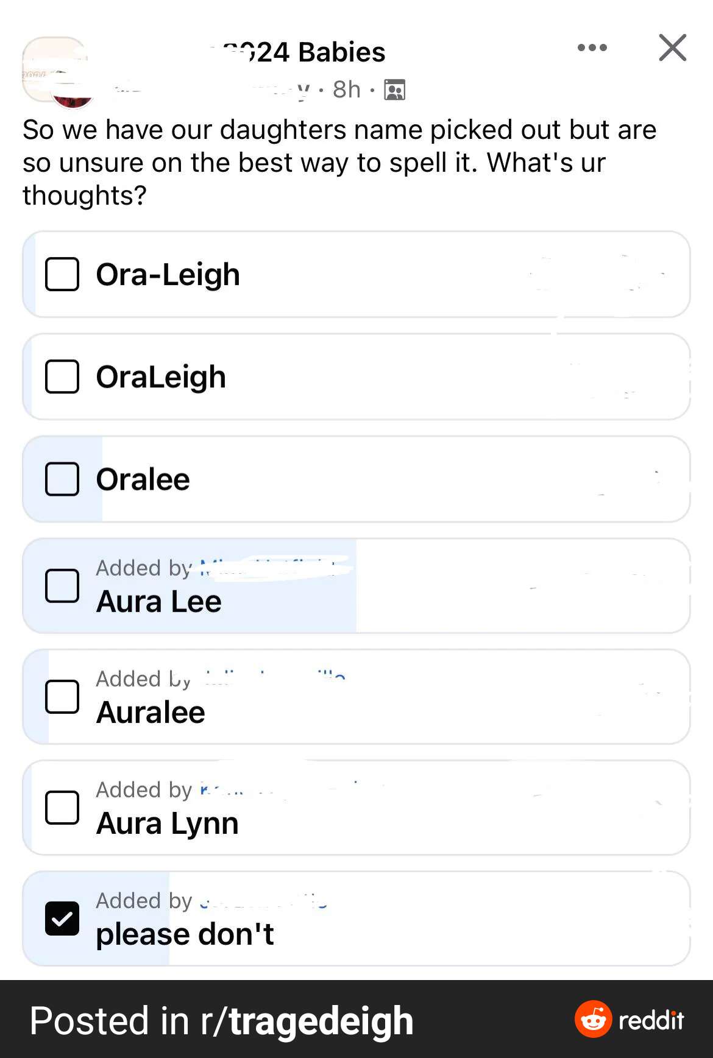Tap the Reddit logo icon
713x1058 pixels.
point(593,1018)
